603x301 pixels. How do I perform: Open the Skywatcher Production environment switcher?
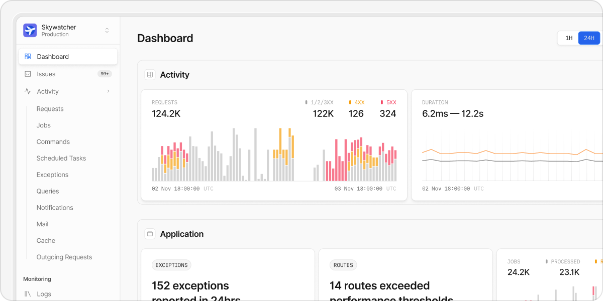click(107, 31)
